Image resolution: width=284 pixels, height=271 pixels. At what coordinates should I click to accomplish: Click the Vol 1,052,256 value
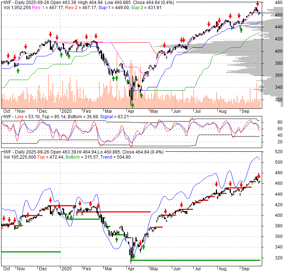pos(17,8)
